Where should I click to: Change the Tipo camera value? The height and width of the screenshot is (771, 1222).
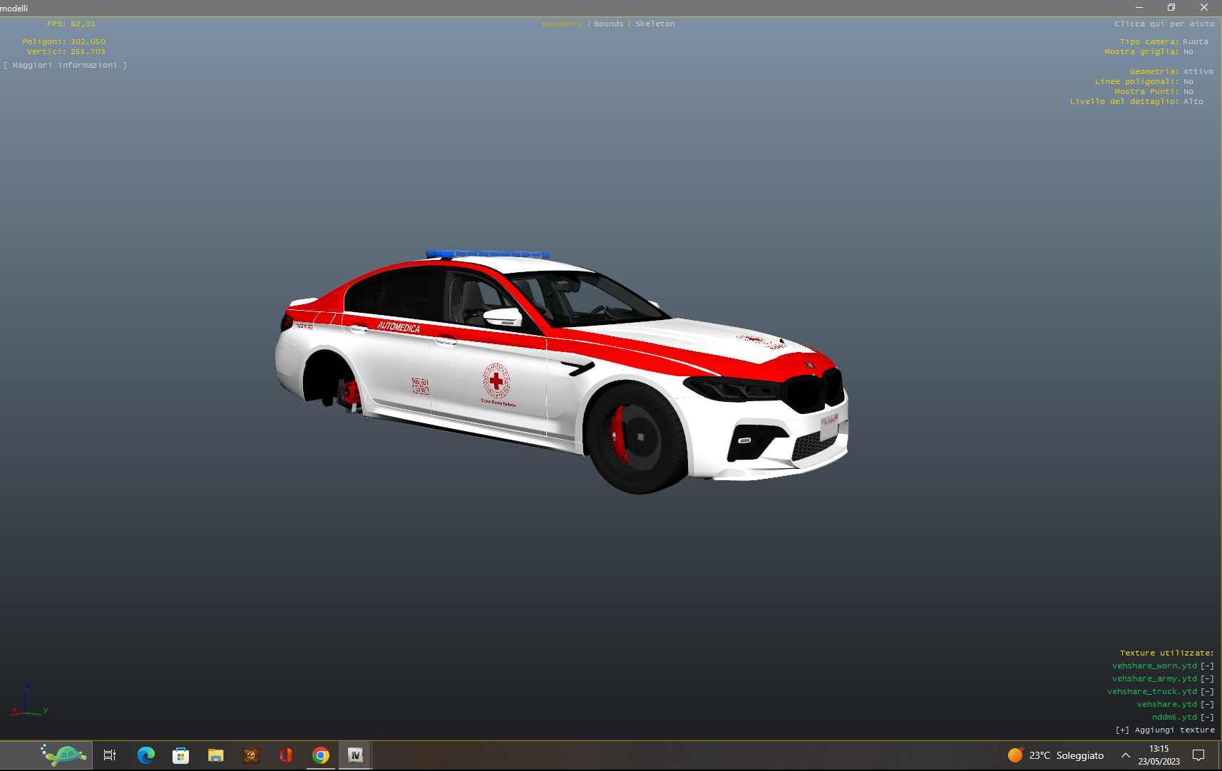coord(1195,42)
